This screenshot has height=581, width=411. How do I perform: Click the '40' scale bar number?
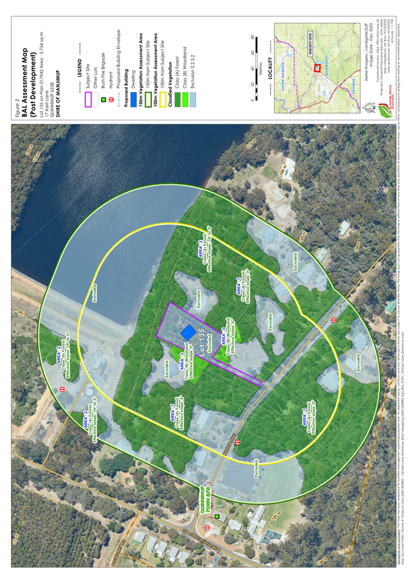point(252,69)
